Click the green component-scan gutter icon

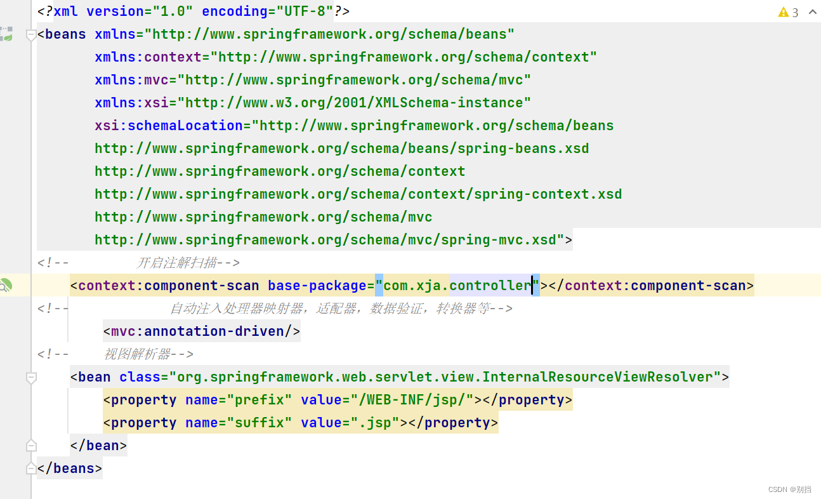click(6, 286)
